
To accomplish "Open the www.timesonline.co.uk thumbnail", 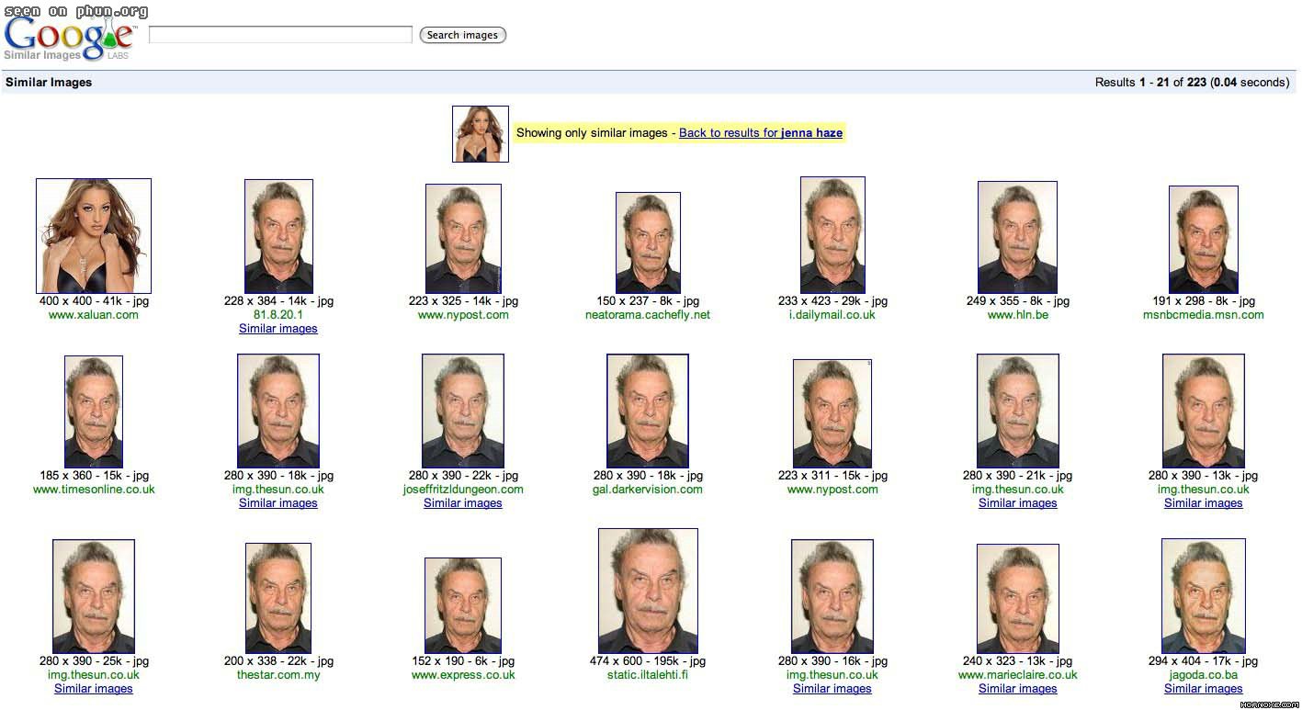I will pos(94,411).
